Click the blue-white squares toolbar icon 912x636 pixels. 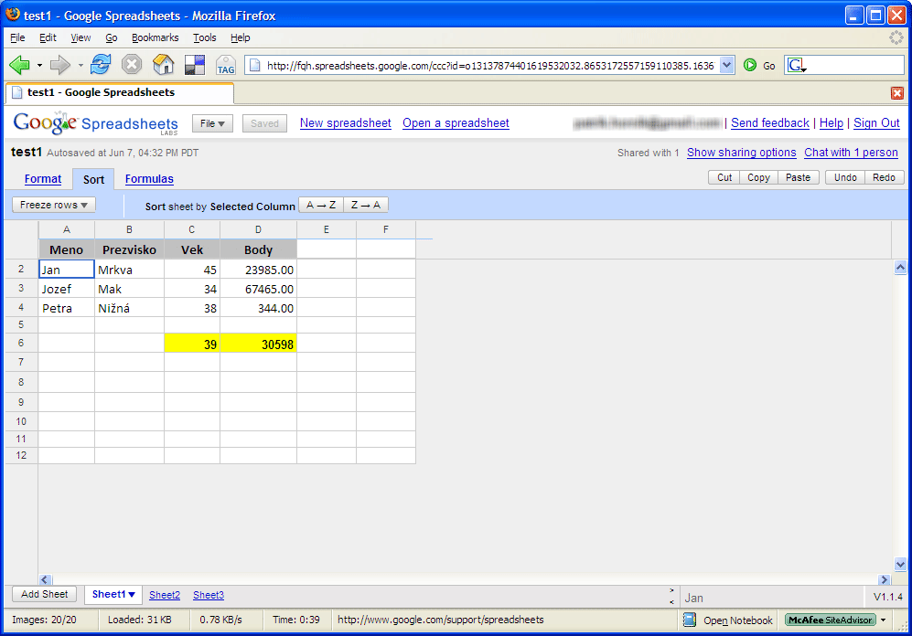point(194,65)
